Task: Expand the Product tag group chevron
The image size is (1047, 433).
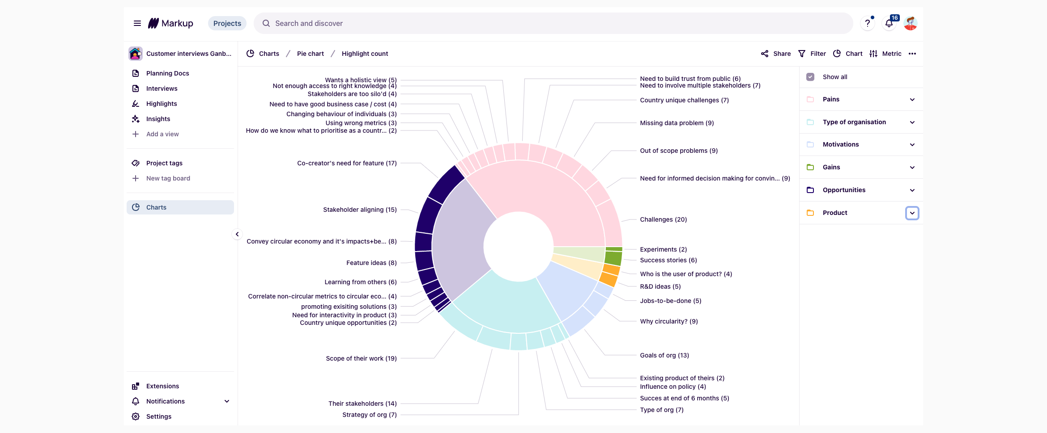Action: (x=912, y=213)
